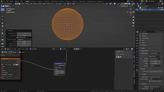Switch to the Modeling workspace tab

click(x=33, y=2)
